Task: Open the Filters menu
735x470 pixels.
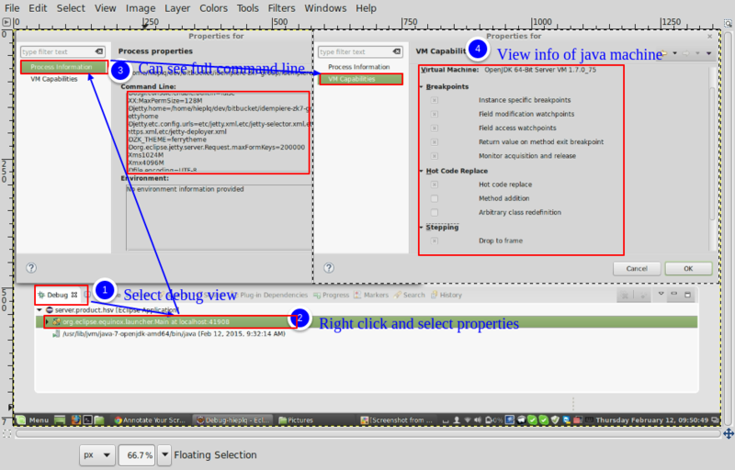Action: point(281,8)
